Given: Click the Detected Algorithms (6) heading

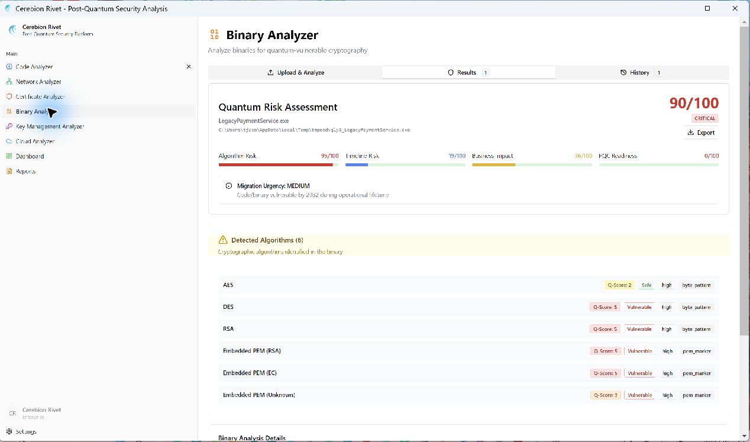Looking at the screenshot, I should pyautogui.click(x=267, y=240).
